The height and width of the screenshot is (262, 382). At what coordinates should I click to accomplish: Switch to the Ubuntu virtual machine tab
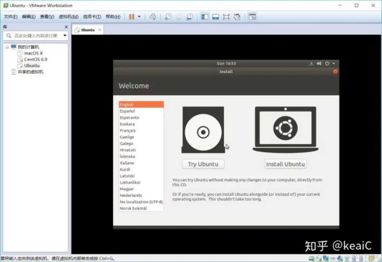pos(87,29)
